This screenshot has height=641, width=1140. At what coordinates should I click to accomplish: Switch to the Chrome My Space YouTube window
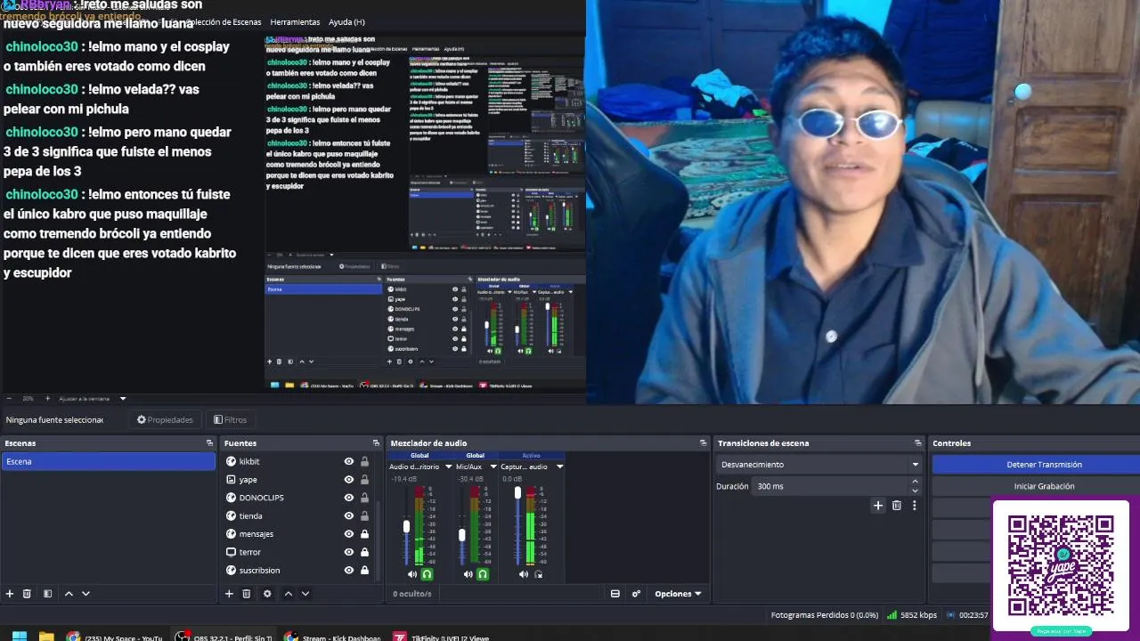[114, 637]
